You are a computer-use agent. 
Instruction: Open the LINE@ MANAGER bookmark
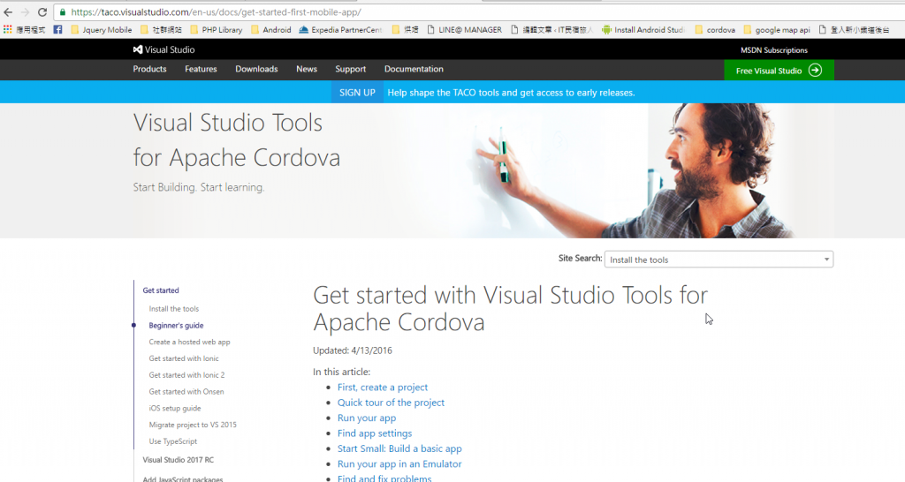point(464,29)
